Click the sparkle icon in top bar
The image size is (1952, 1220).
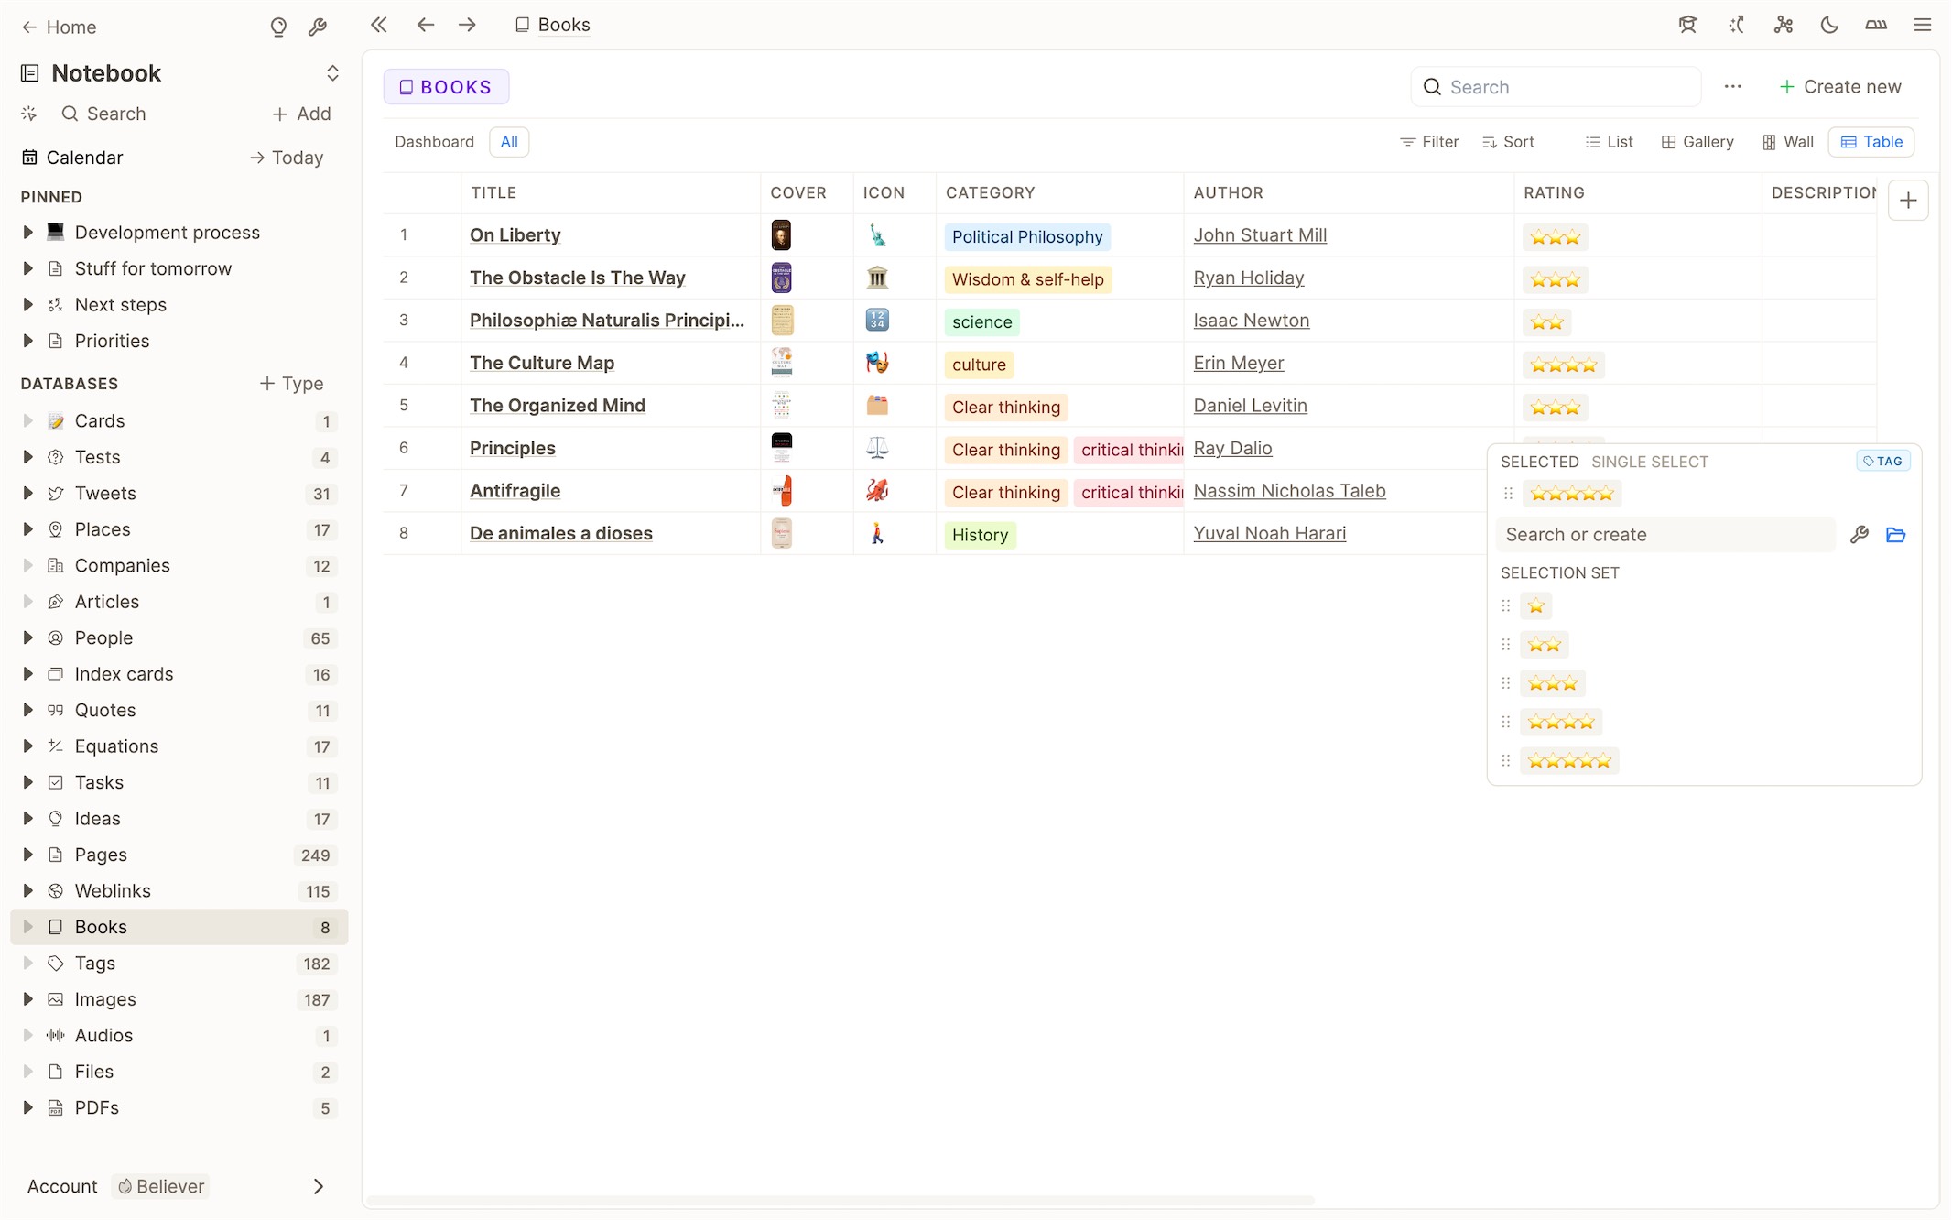click(x=1736, y=25)
